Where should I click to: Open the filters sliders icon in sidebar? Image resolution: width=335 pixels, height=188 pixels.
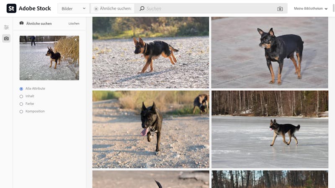click(x=6, y=27)
